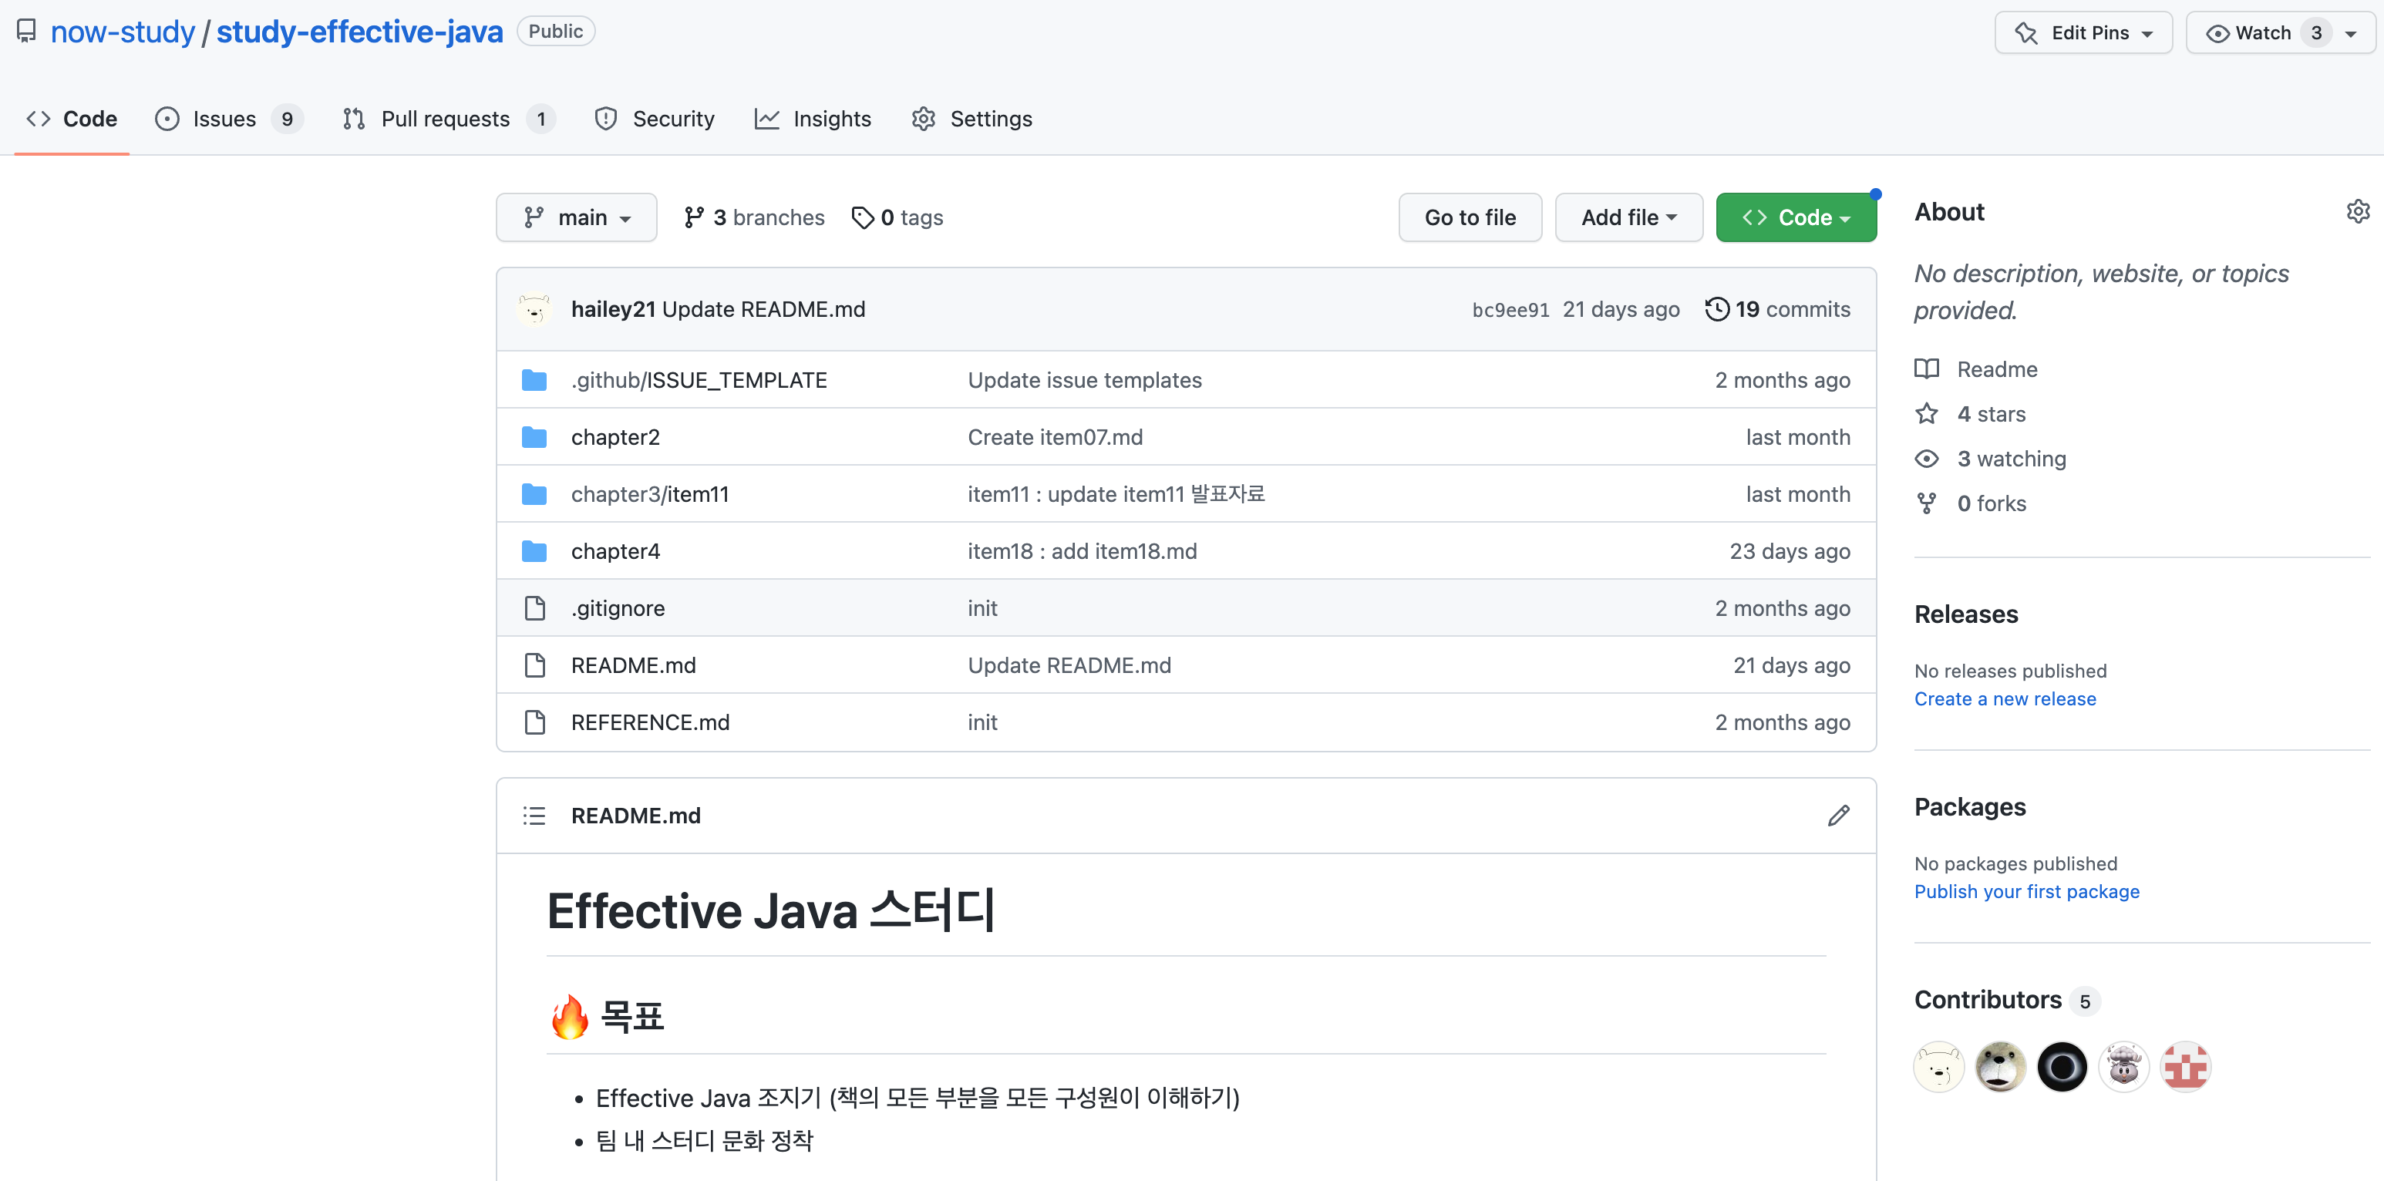
Task: Click the black circle contributor avatar
Action: point(2061,1067)
